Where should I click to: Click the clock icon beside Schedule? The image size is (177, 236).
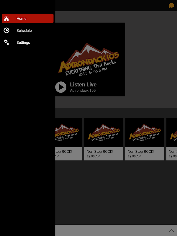click(6, 30)
